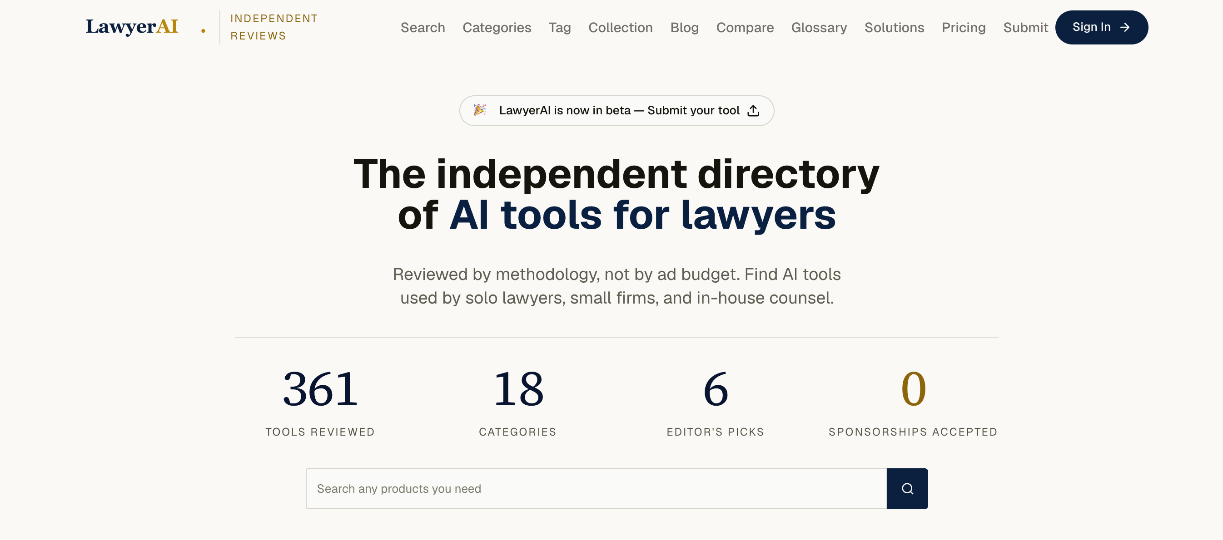Open the Glossary page
Viewport: 1223px width, 540px height.
pos(819,28)
